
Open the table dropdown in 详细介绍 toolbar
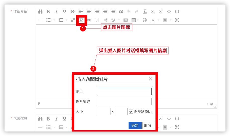coord(138,20)
